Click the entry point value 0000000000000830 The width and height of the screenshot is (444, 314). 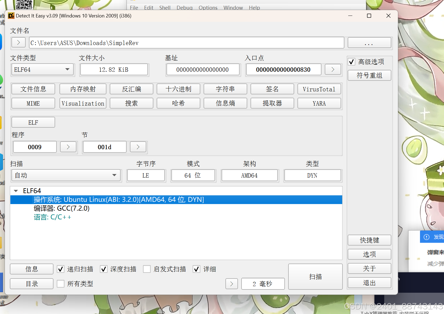pos(283,70)
